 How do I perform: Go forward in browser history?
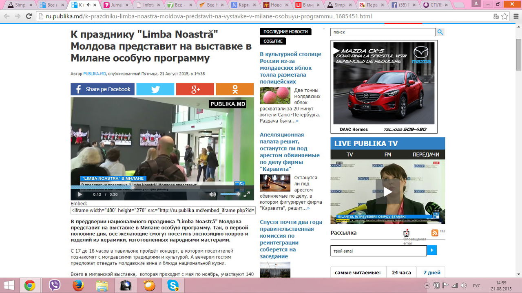click(18, 16)
